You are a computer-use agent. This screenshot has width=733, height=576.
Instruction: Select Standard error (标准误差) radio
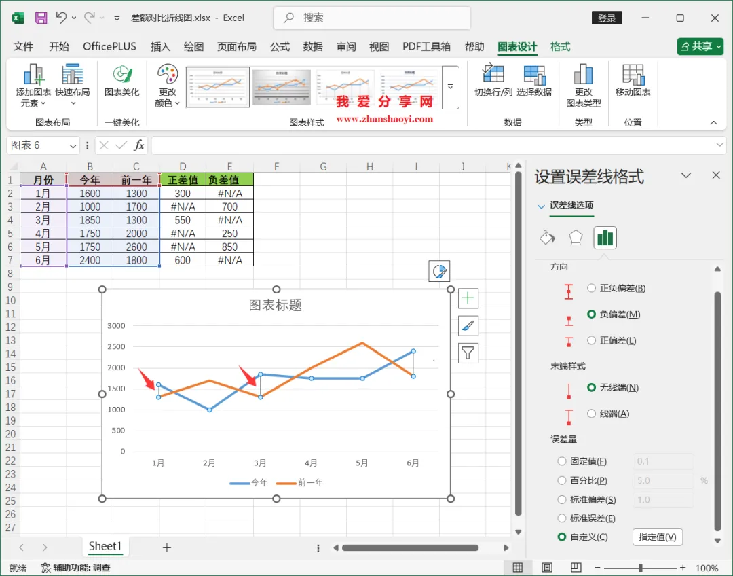[x=562, y=518]
